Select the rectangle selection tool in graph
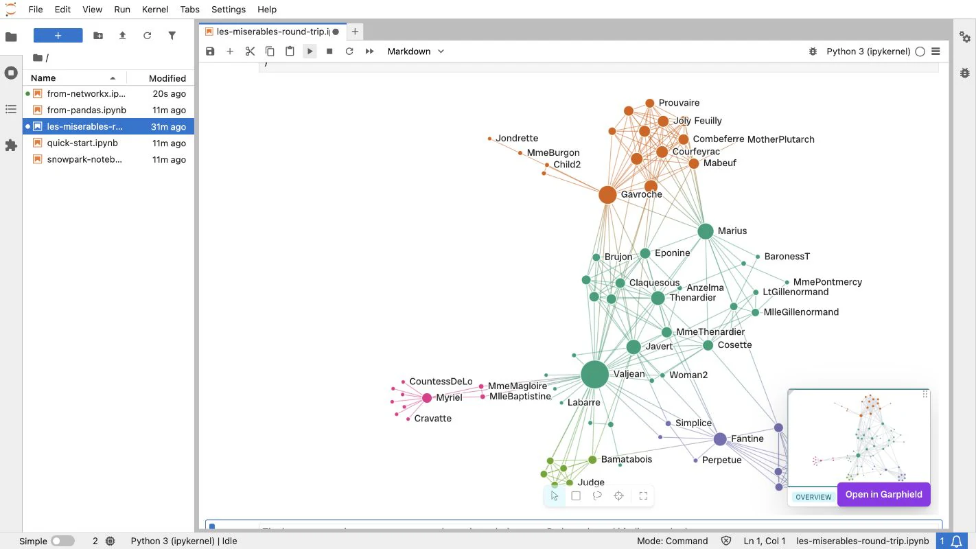976x549 pixels. coord(576,495)
